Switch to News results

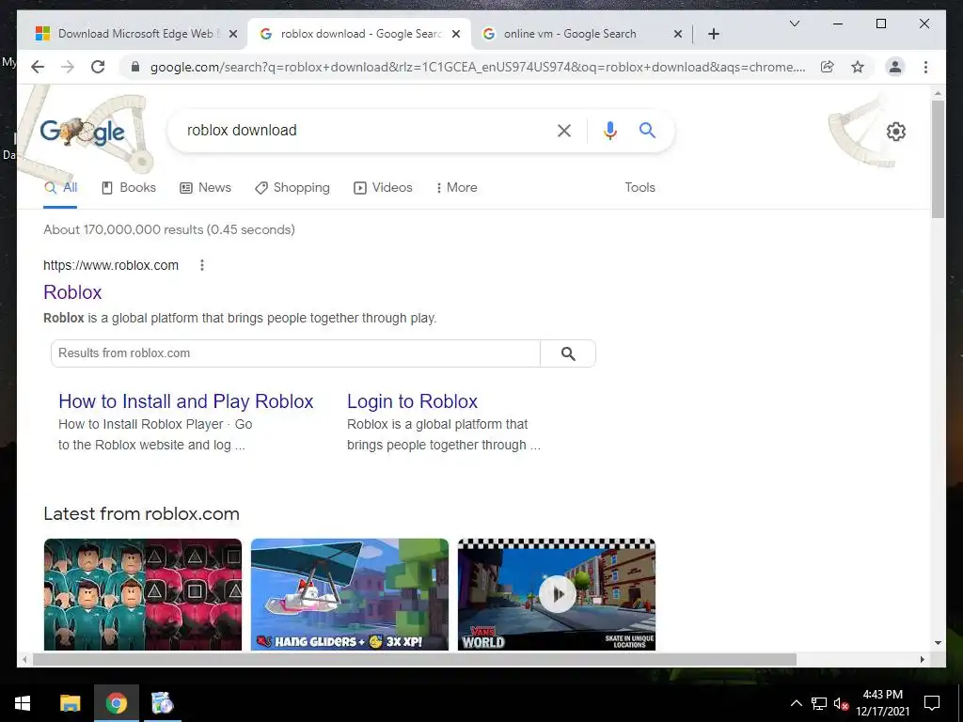(205, 188)
